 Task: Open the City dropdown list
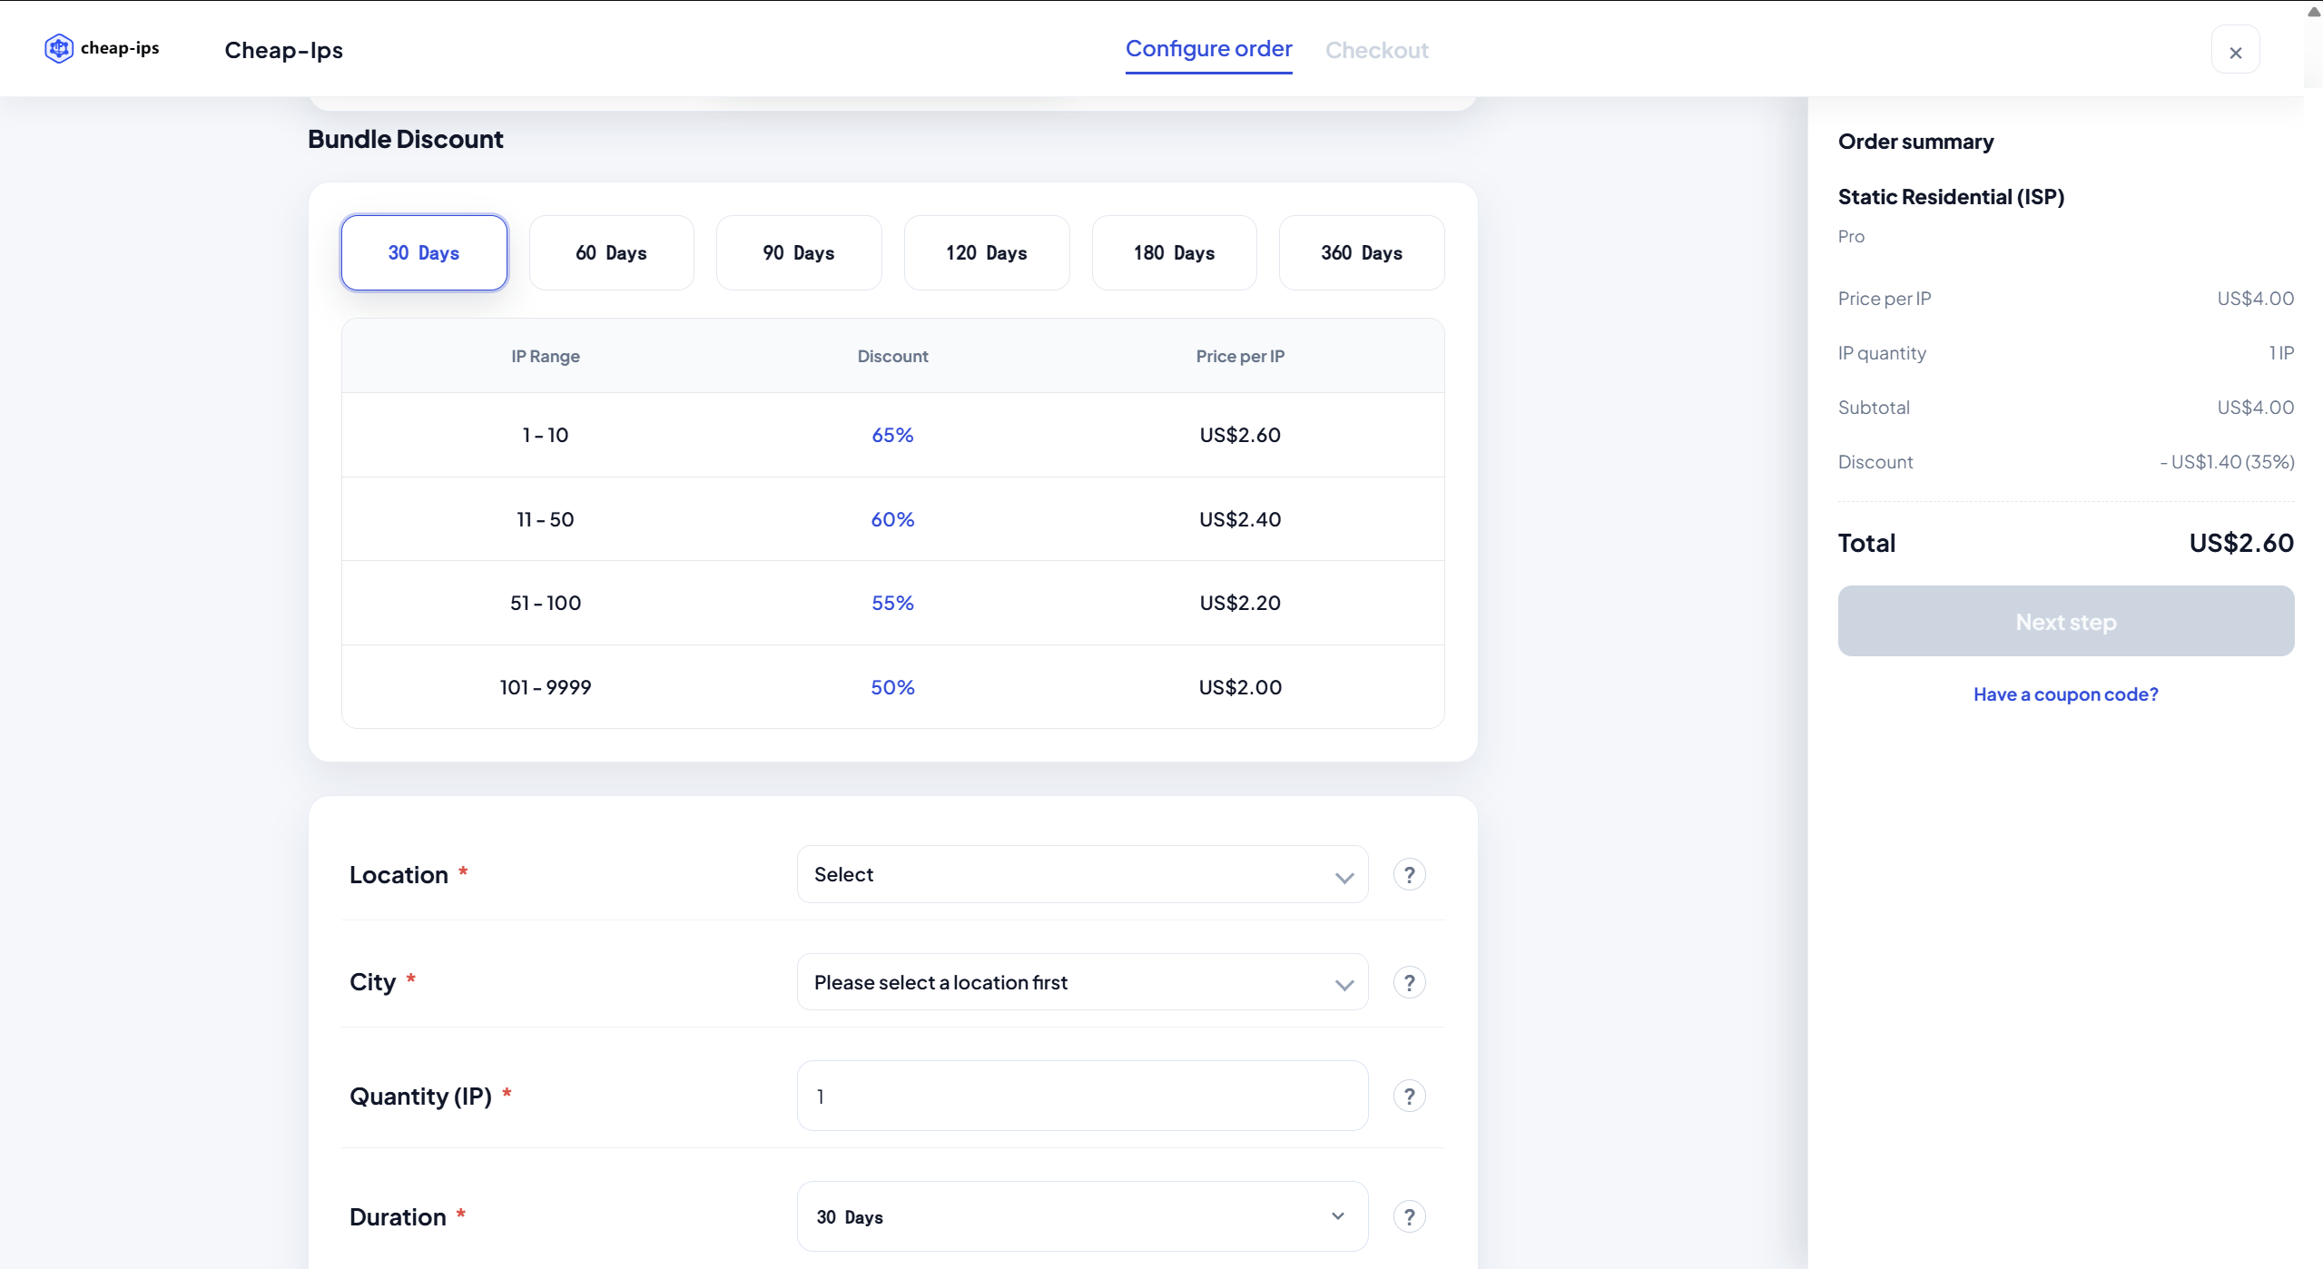point(1082,983)
